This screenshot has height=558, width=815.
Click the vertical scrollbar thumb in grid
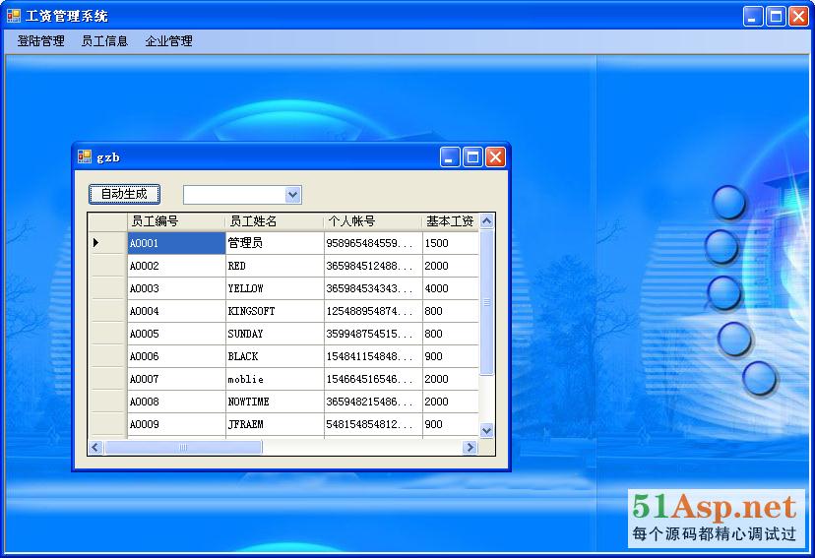pos(486,302)
